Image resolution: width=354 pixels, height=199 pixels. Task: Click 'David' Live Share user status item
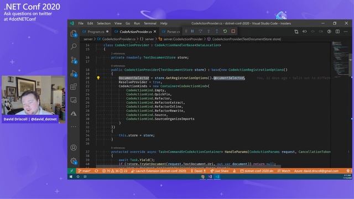point(198,171)
